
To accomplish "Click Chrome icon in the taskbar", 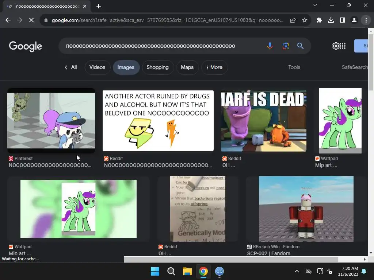I will (x=203, y=271).
